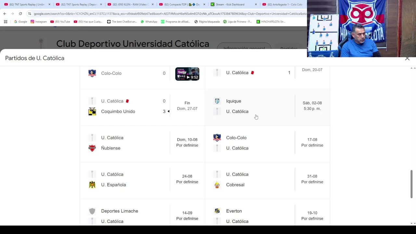Reload the current page

pyautogui.click(x=20, y=14)
